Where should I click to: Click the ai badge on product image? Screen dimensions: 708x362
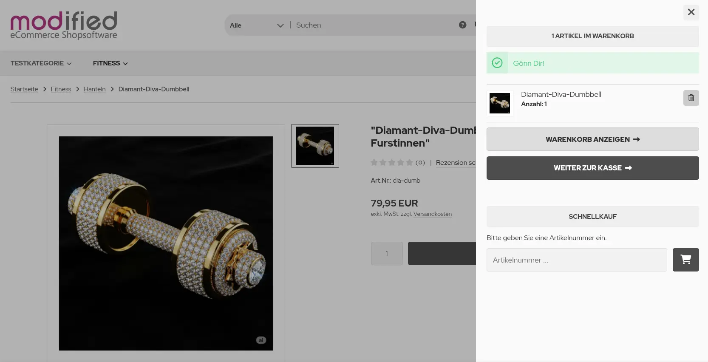coord(261,340)
